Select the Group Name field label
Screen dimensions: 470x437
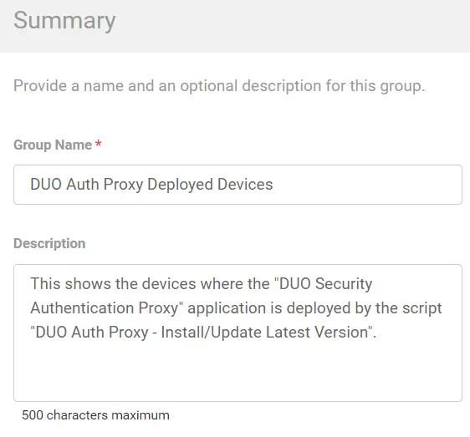pos(53,145)
